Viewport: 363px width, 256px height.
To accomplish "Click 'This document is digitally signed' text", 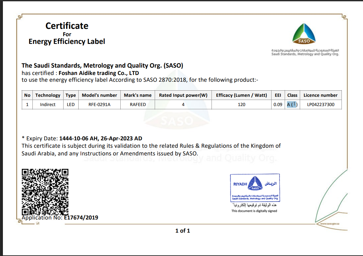I will (254, 211).
